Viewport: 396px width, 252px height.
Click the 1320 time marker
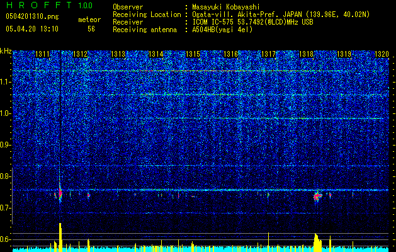382,54
